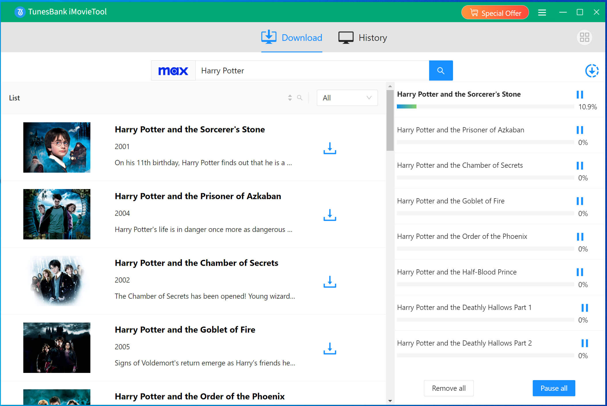Screen dimensions: 607x406
Task: Open Prisoner of Azkaban poster thumbnail
Action: pos(57,214)
